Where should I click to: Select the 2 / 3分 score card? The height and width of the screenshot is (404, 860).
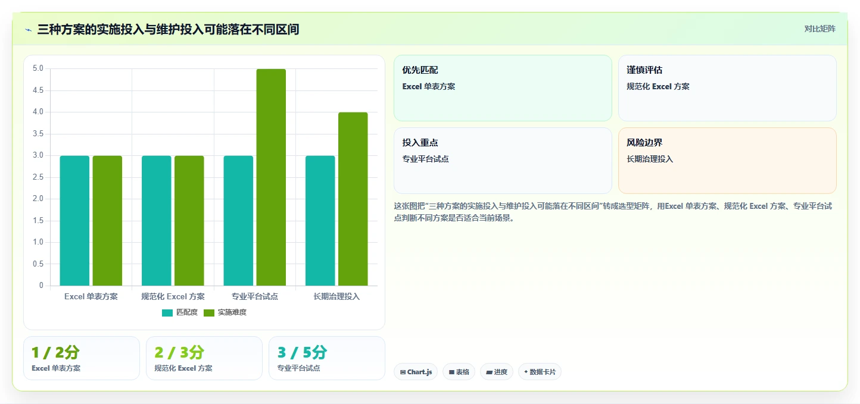tap(204, 358)
